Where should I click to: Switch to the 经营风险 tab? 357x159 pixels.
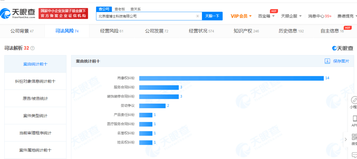click(112, 31)
